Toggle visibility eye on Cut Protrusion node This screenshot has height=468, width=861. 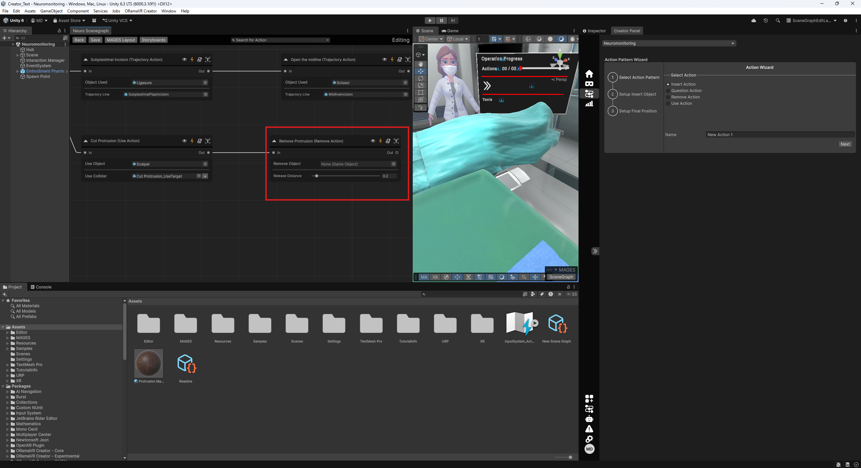tap(184, 141)
